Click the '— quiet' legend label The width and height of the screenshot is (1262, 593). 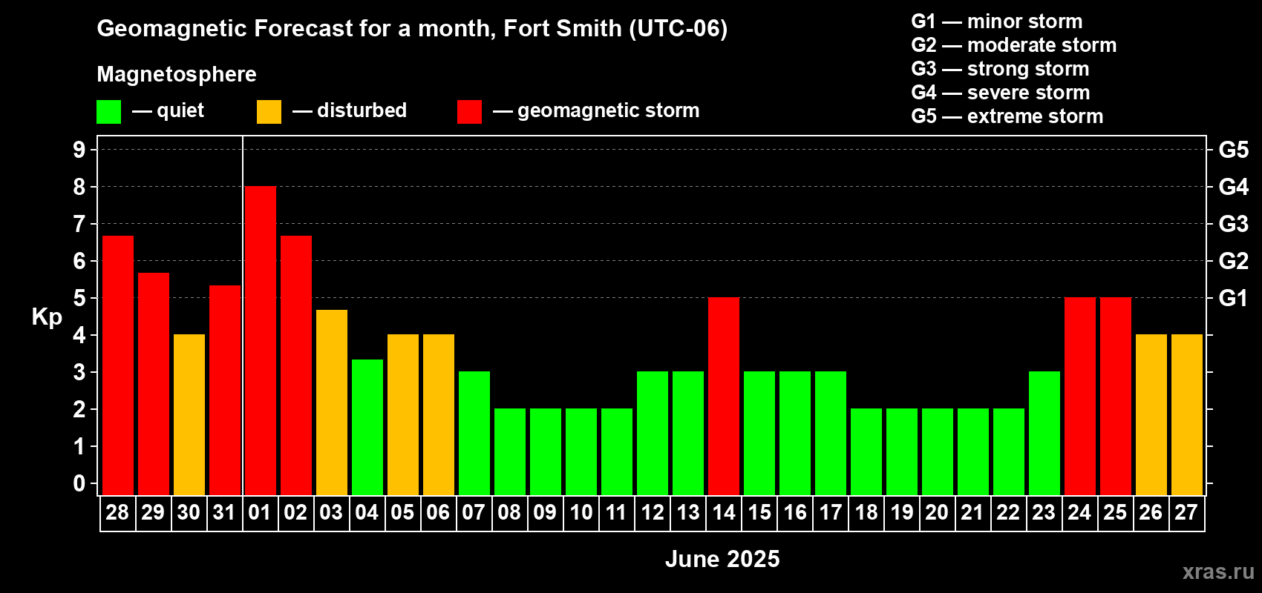[168, 111]
